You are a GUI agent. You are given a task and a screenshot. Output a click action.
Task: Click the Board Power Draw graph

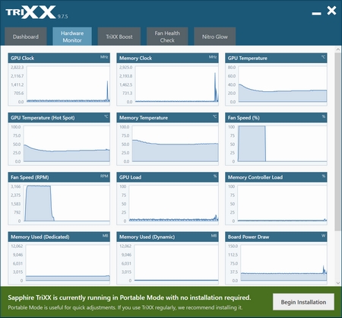[x=283, y=262]
